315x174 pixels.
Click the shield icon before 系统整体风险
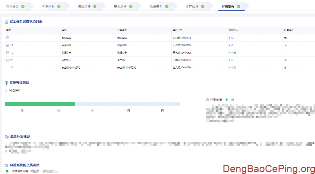pyautogui.click(x=6, y=83)
